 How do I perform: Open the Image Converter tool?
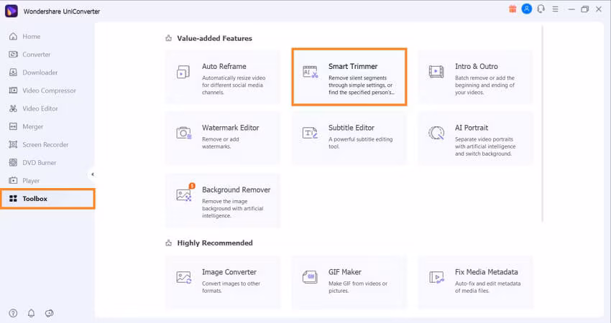point(223,282)
